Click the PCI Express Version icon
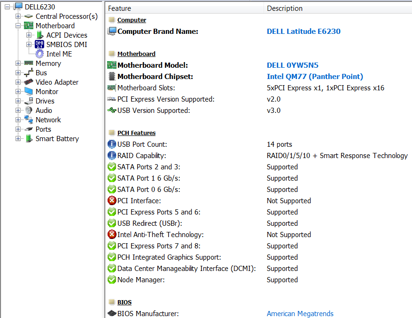The image size is (412, 318). pyautogui.click(x=112, y=99)
